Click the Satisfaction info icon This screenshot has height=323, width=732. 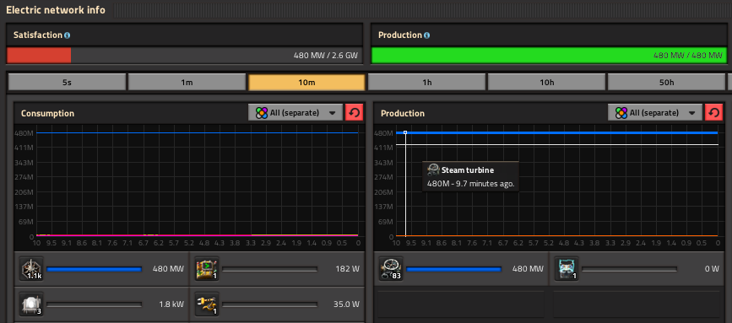pyautogui.click(x=68, y=35)
